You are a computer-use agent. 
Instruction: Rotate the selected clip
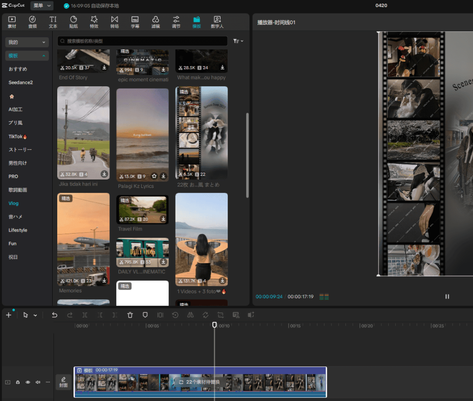click(205, 315)
